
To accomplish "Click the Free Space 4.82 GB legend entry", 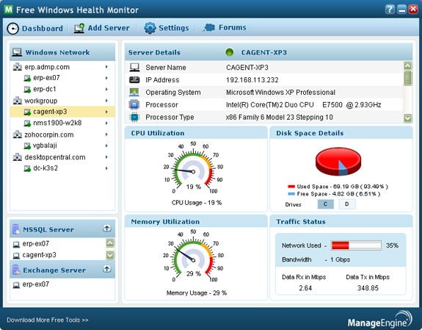I will click(x=334, y=194).
